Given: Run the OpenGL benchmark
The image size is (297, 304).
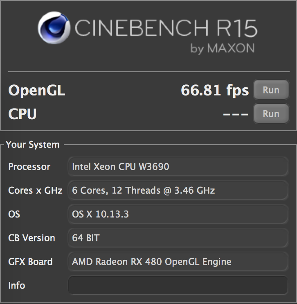Looking at the screenshot, I should point(271,90).
